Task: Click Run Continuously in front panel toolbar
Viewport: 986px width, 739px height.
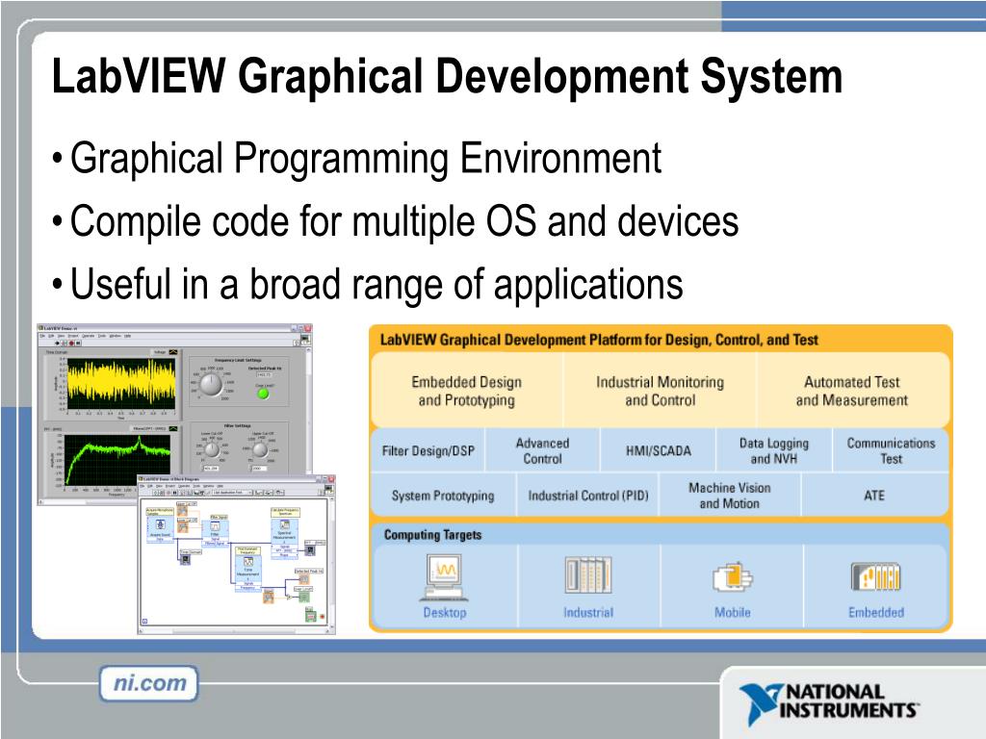Action: point(65,344)
